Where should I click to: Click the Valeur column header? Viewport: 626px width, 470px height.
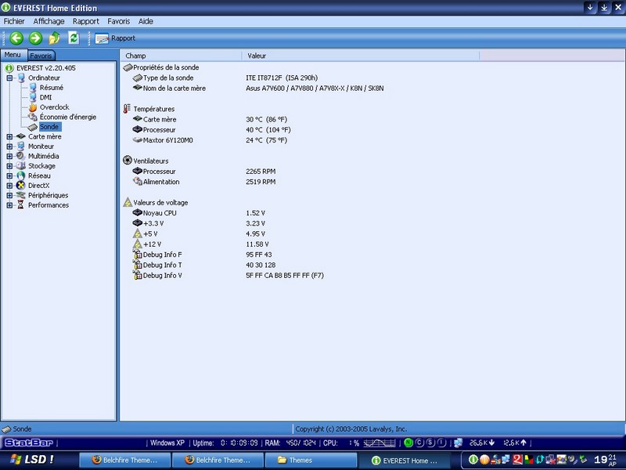(x=257, y=56)
